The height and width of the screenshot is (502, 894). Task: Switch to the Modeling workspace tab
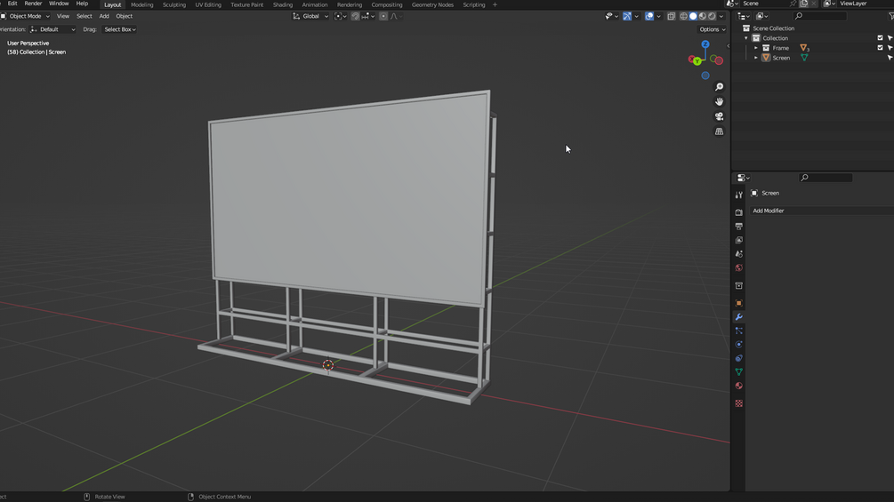(x=142, y=4)
